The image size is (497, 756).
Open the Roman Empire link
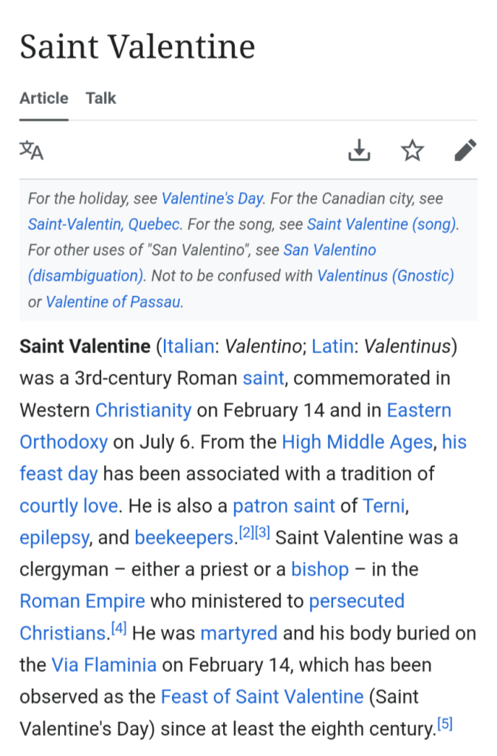[82, 601]
